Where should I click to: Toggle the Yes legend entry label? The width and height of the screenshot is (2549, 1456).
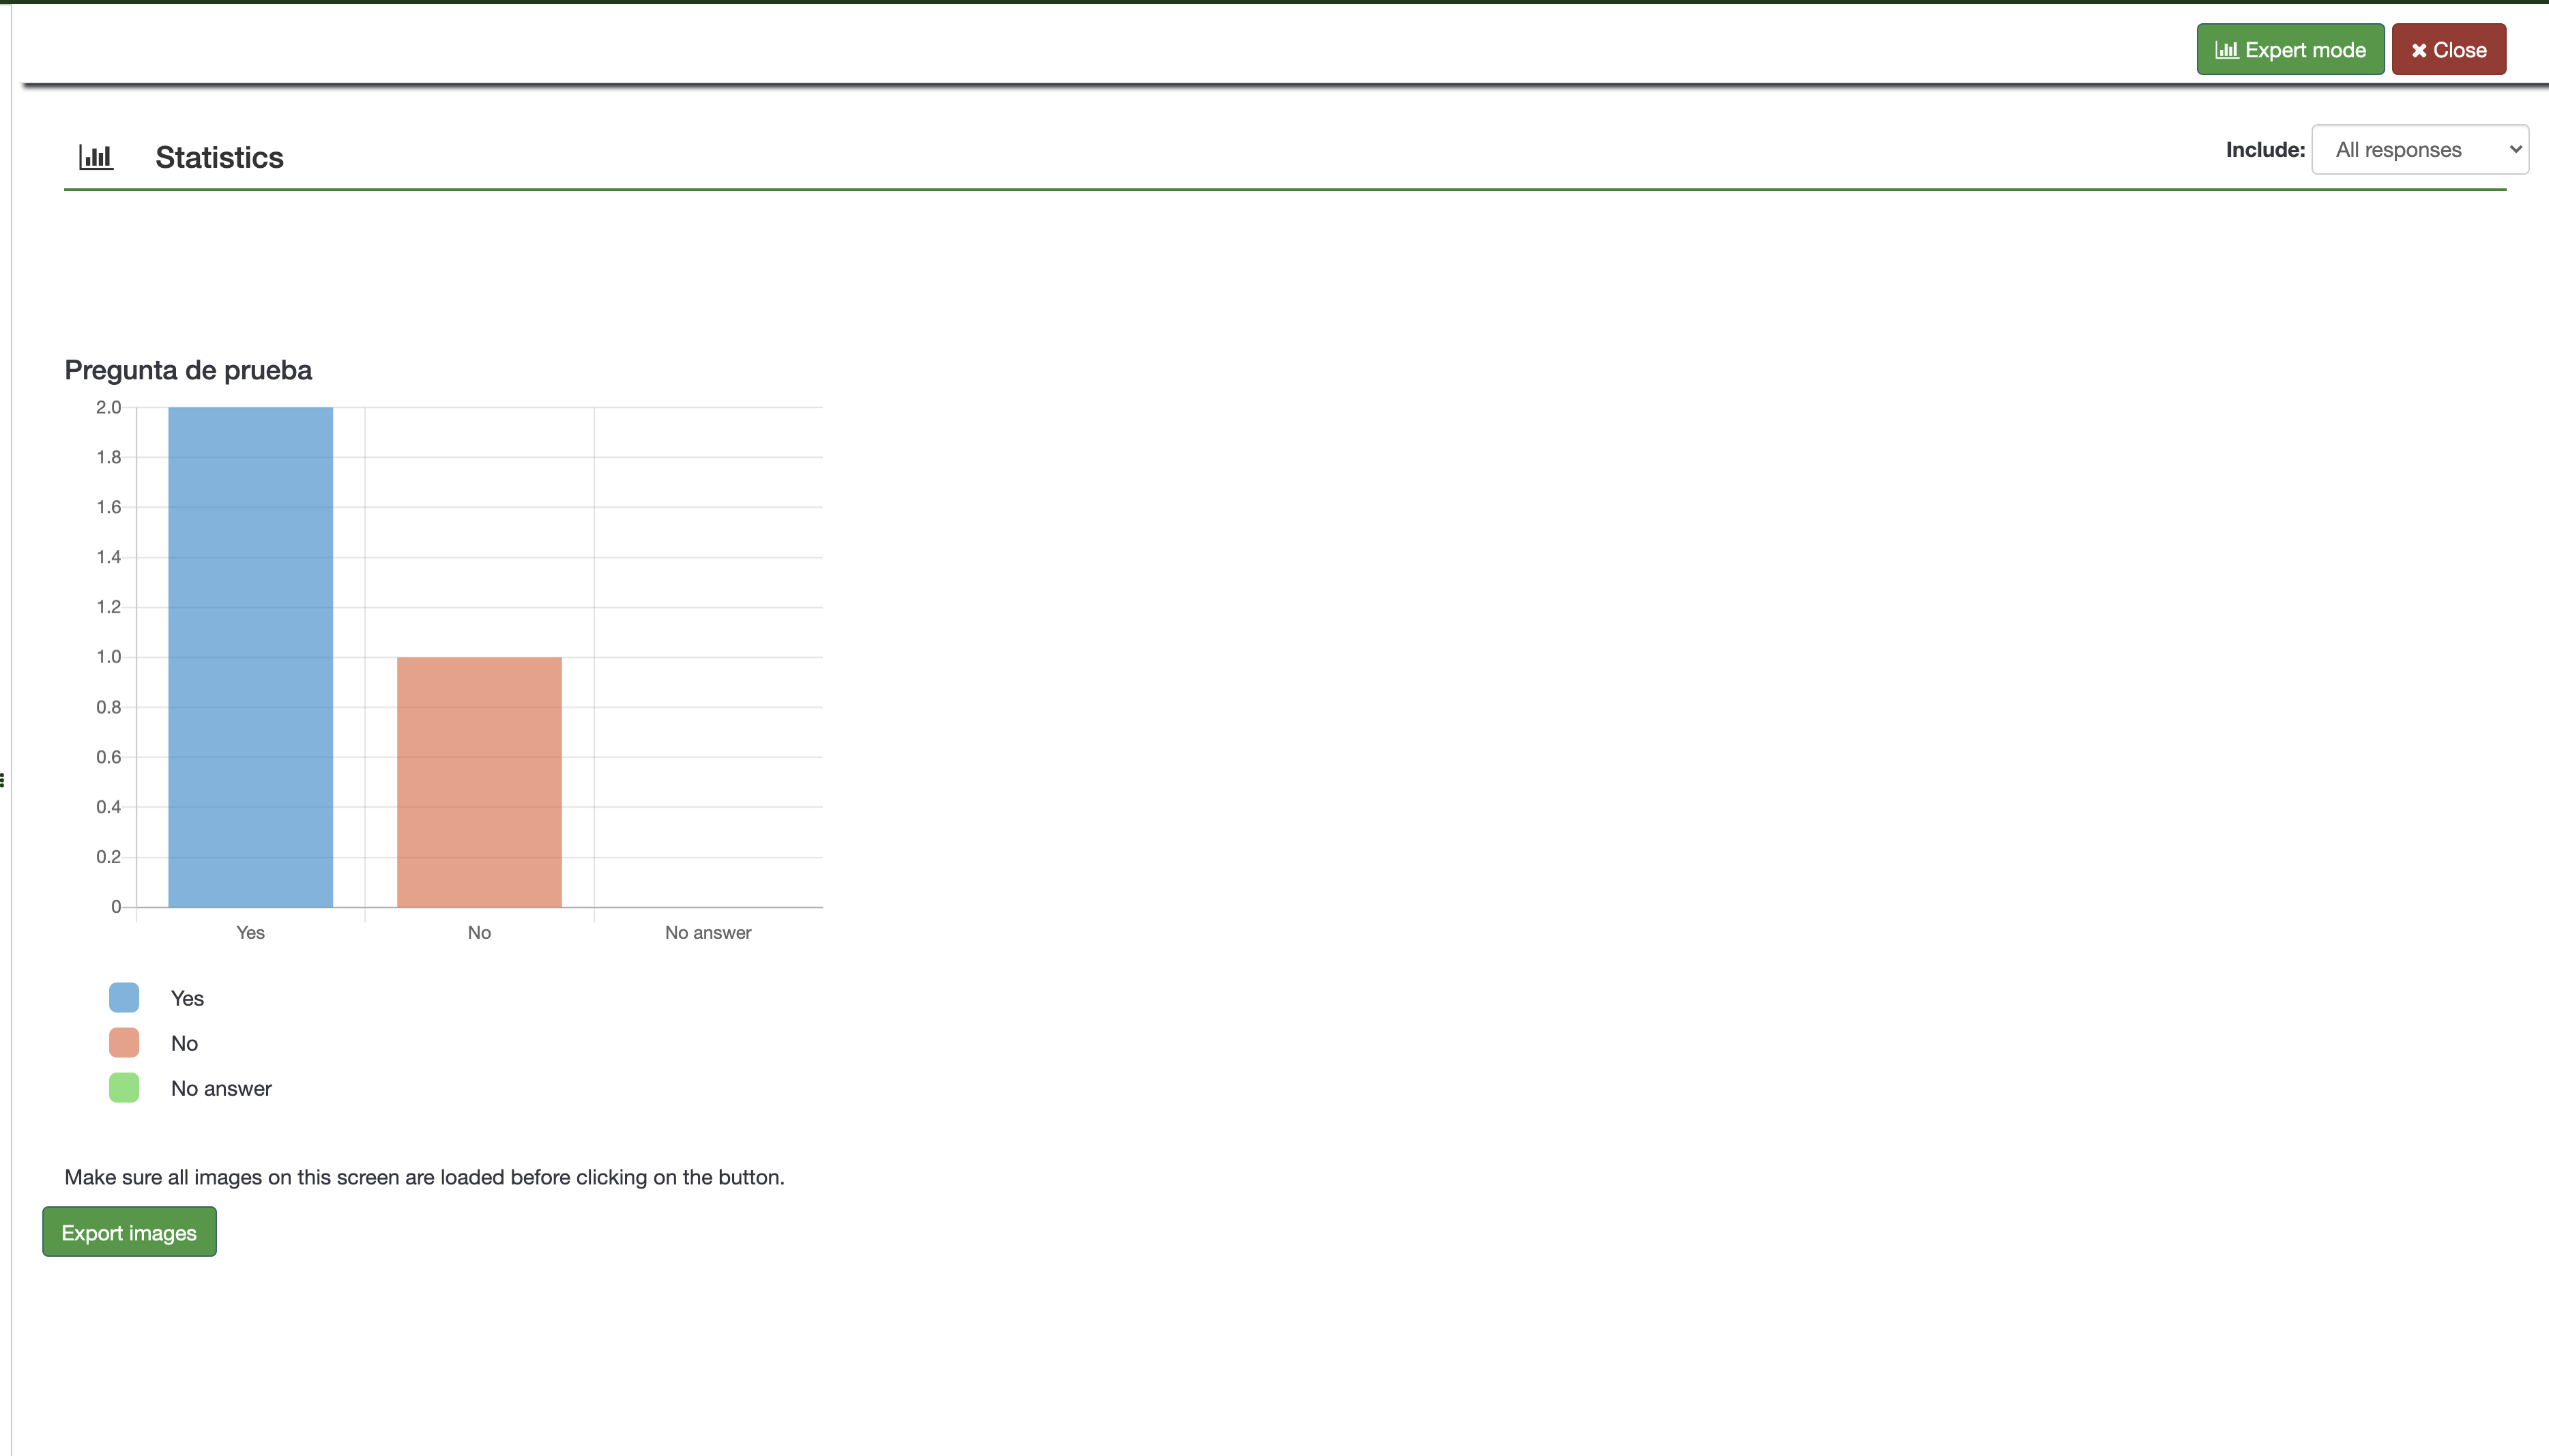(187, 998)
